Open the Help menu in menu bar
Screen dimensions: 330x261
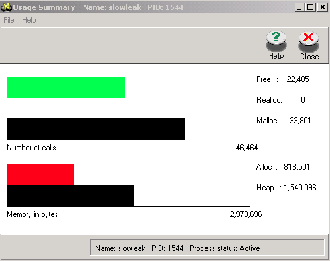pos(29,20)
